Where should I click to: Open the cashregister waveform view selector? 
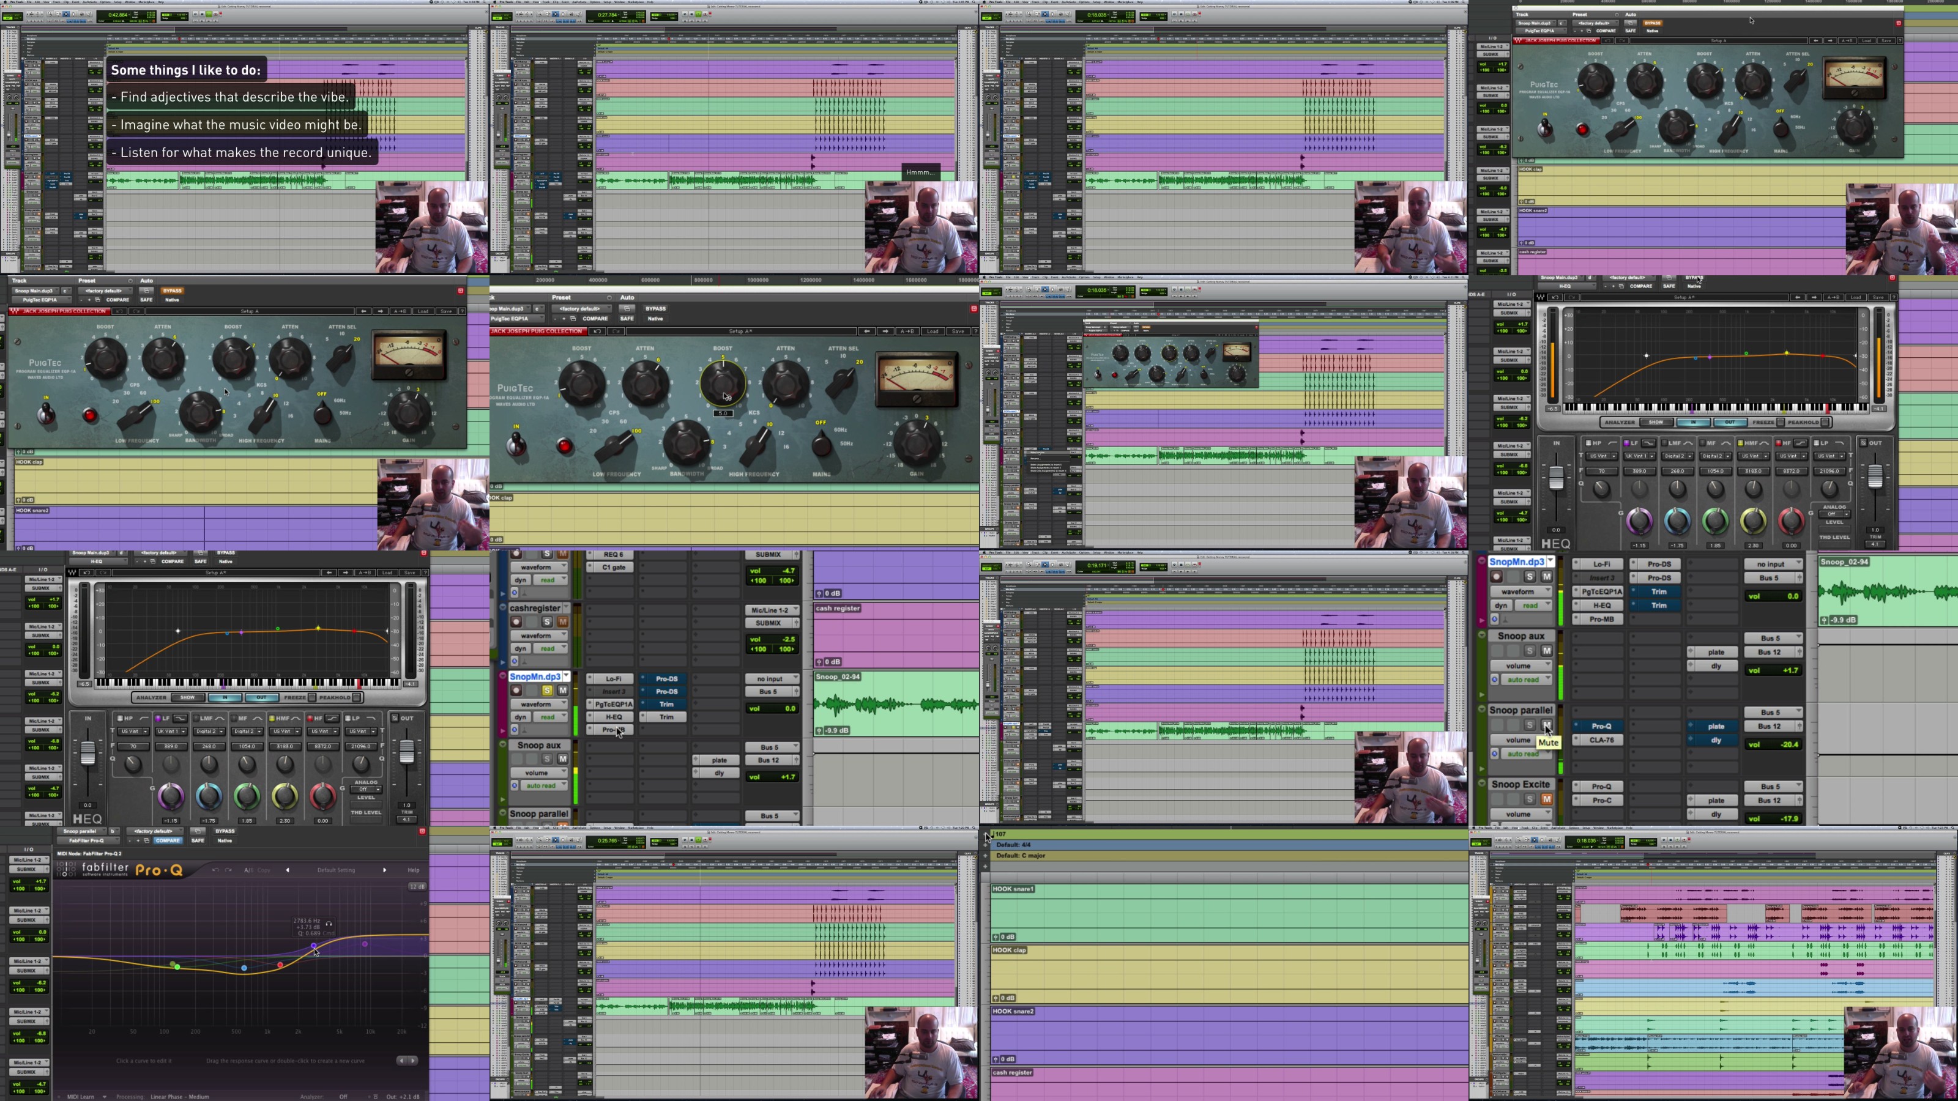539,636
